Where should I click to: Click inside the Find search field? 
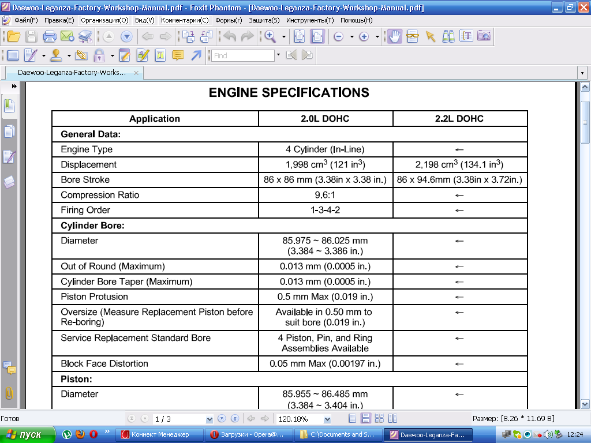pos(243,55)
